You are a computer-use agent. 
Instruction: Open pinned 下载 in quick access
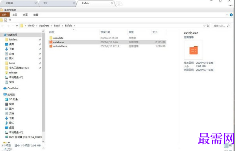tap(11, 49)
